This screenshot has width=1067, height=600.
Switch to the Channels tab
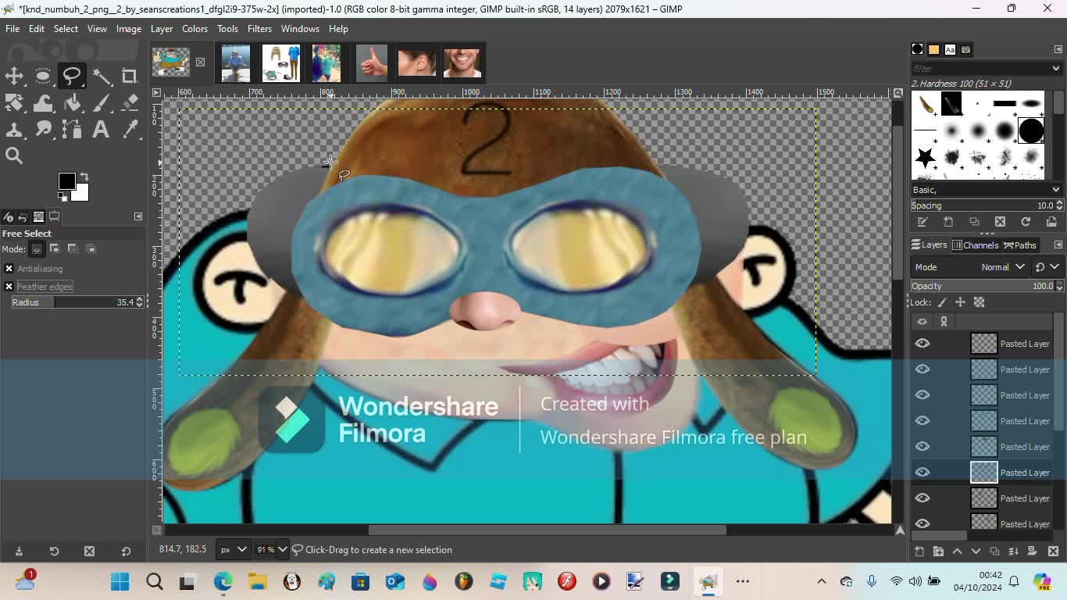976,245
